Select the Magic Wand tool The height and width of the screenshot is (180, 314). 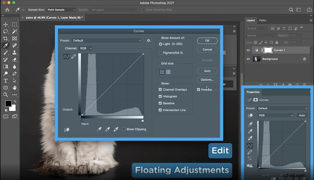[14, 32]
